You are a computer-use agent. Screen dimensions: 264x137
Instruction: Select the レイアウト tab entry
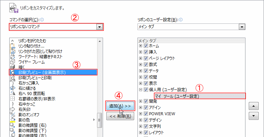(x=156, y=132)
